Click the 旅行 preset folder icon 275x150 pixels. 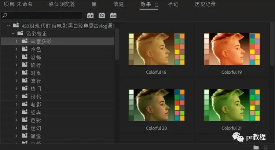coord(25,65)
